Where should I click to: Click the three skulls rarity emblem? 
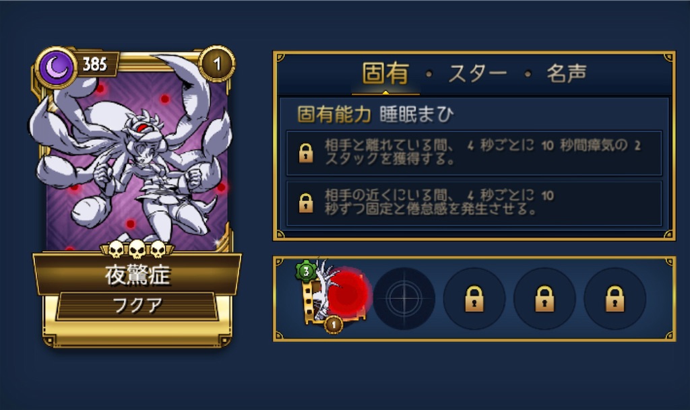pyautogui.click(x=137, y=249)
